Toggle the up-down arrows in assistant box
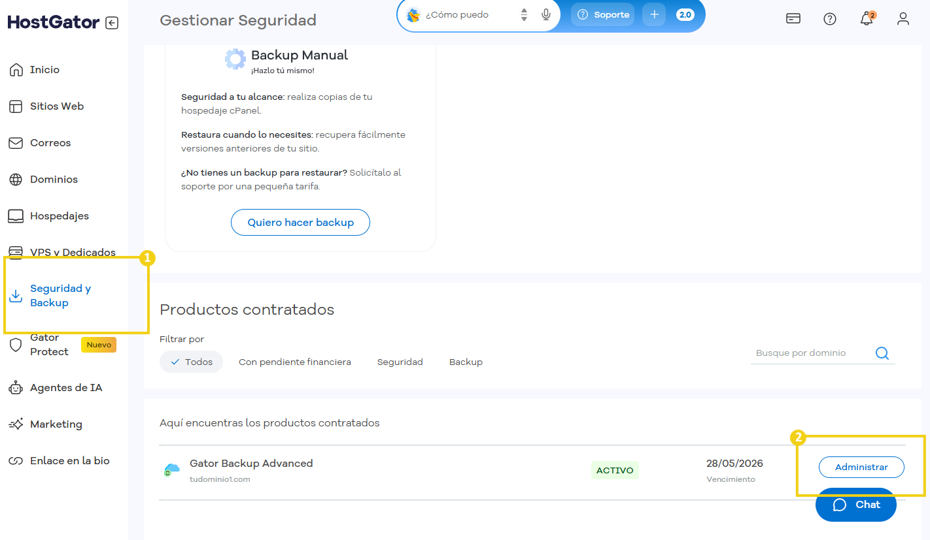 coord(524,14)
